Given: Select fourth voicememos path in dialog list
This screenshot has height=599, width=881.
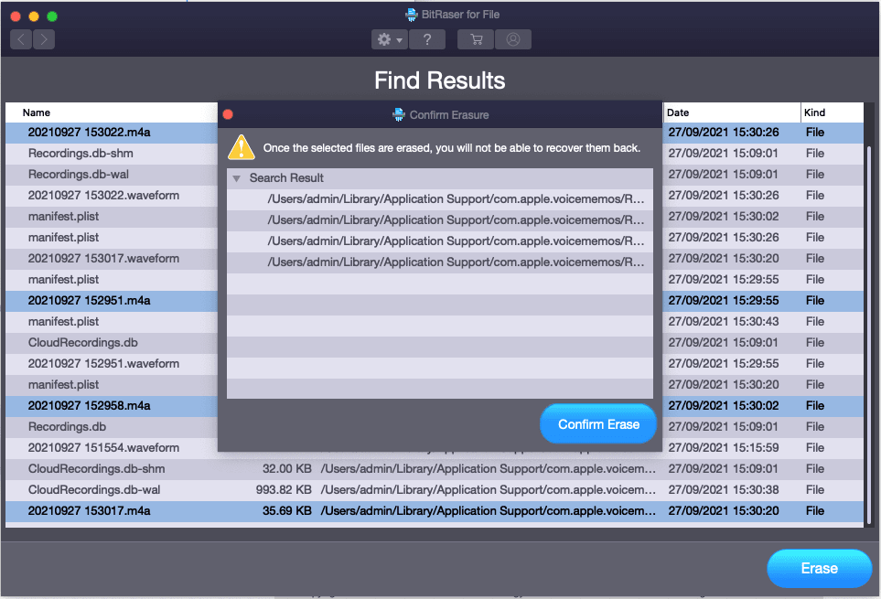Looking at the screenshot, I should [440, 262].
